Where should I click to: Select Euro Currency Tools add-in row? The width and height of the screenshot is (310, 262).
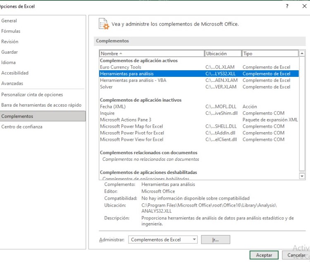point(199,67)
